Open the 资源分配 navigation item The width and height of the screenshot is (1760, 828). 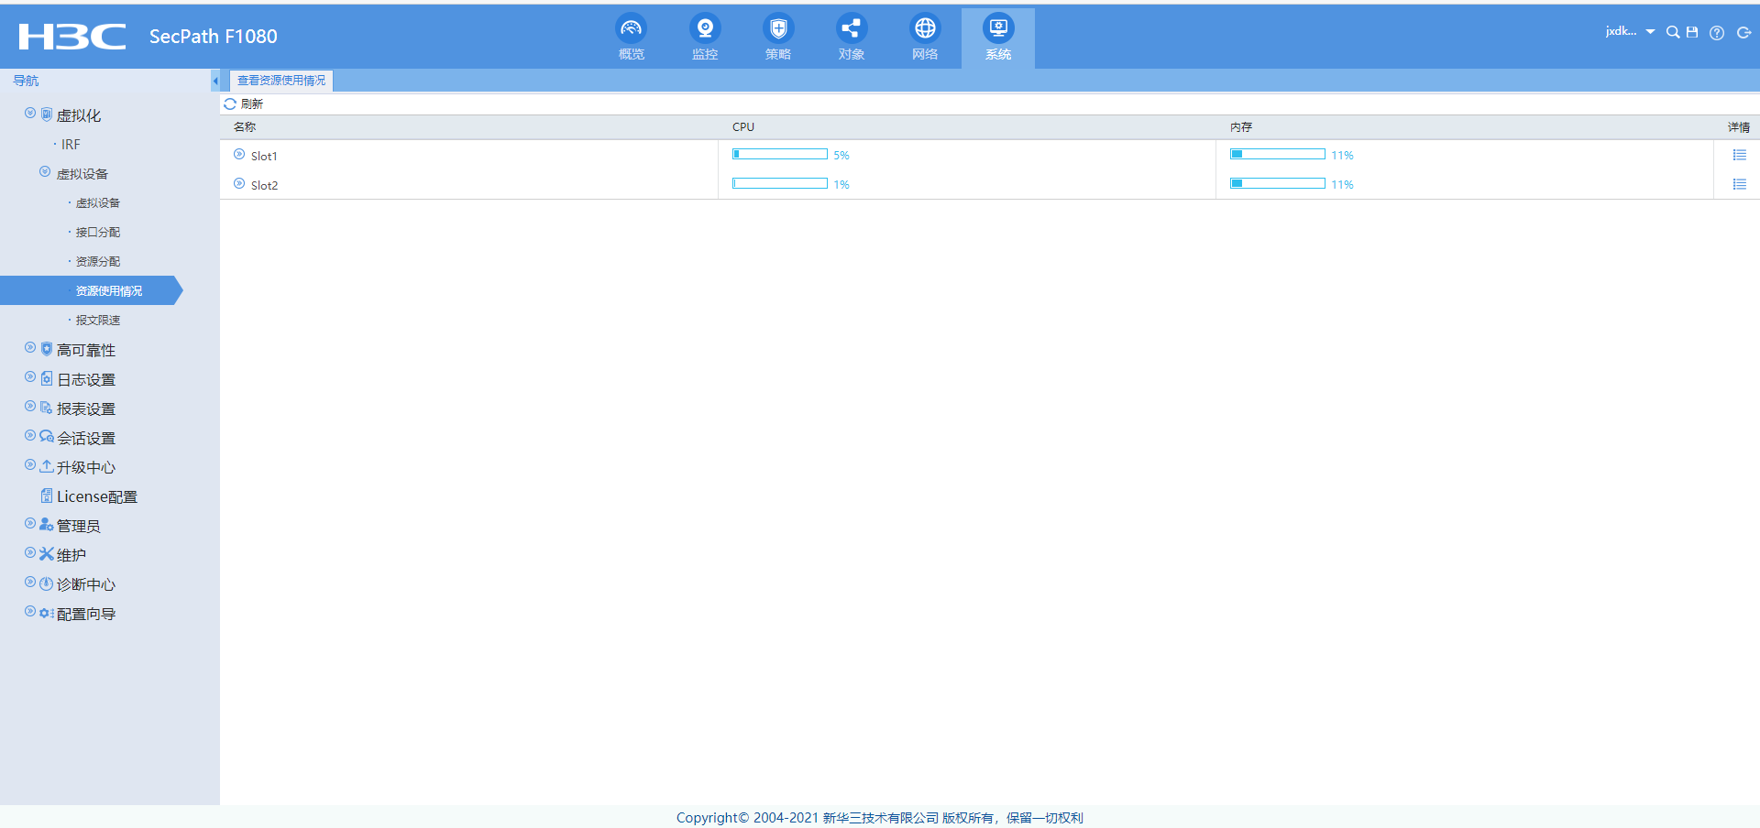98,262
